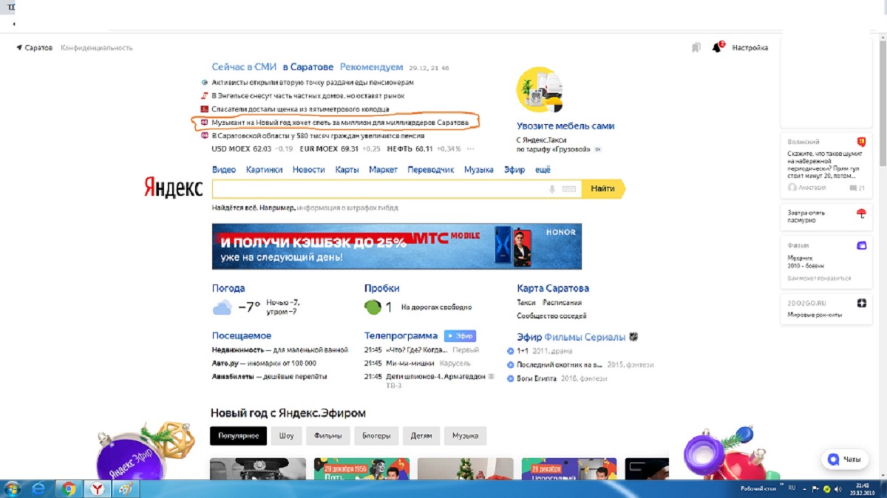The height and width of the screenshot is (498, 887).
Task: Open the on-screen keyboard icon in search box
Action: pos(568,189)
